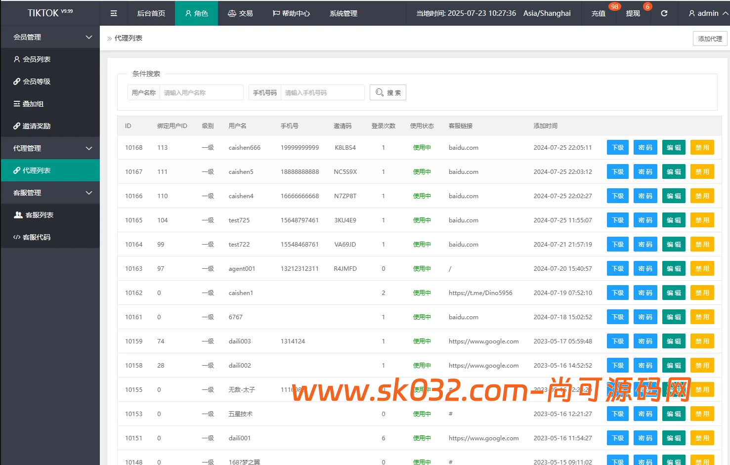
Task: Disable agent daili003 with its 禁用 button
Action: pos(702,340)
